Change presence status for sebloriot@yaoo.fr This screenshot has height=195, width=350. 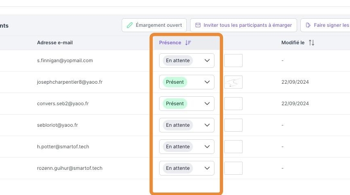(x=207, y=125)
